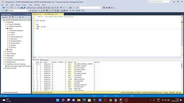Image resolution: width=184 pixels, height=103 pixels.
Task: Click the Connect button in Object Explorer
Action: click(x=5, y=17)
